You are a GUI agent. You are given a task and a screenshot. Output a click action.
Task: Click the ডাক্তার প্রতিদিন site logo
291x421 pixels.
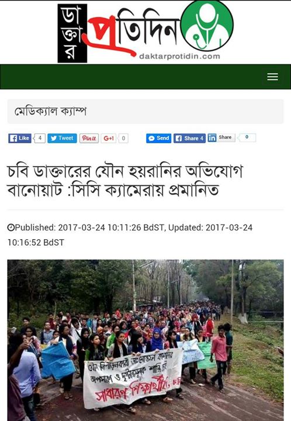click(145, 32)
